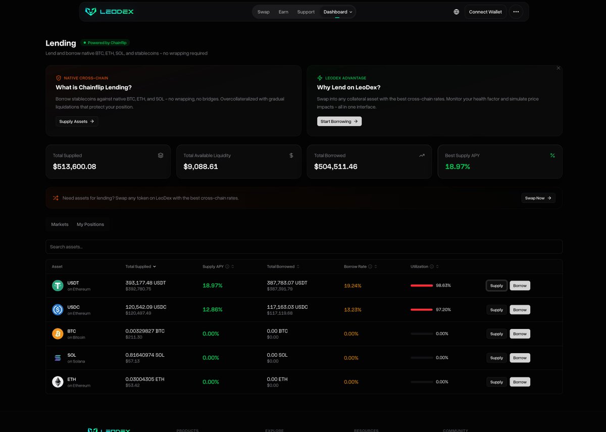Sort by Borrow Rate column arrows
606x432 pixels.
[x=375, y=266]
